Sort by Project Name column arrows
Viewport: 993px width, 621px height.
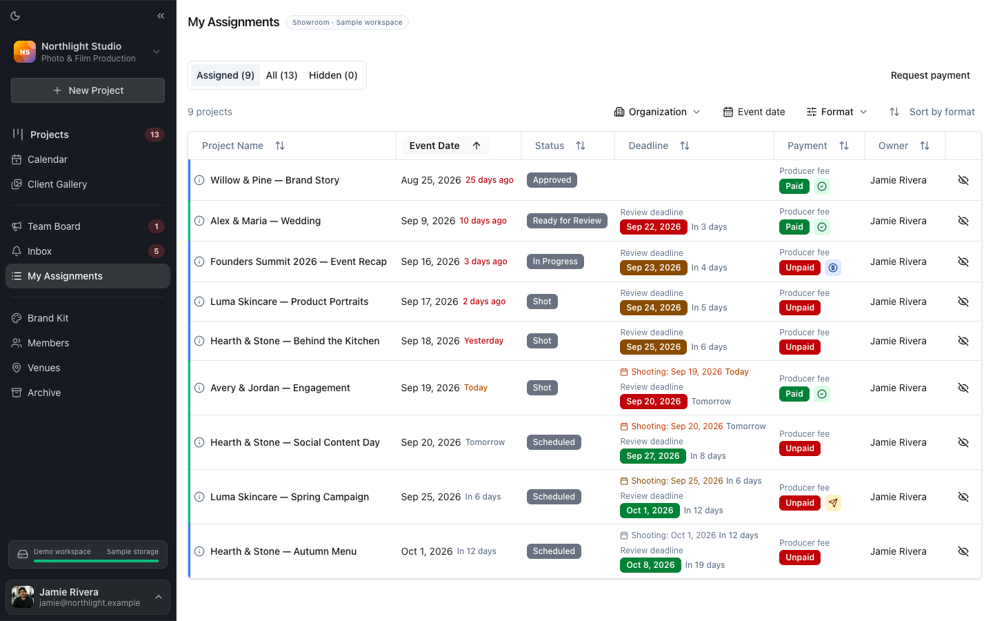[x=280, y=146]
